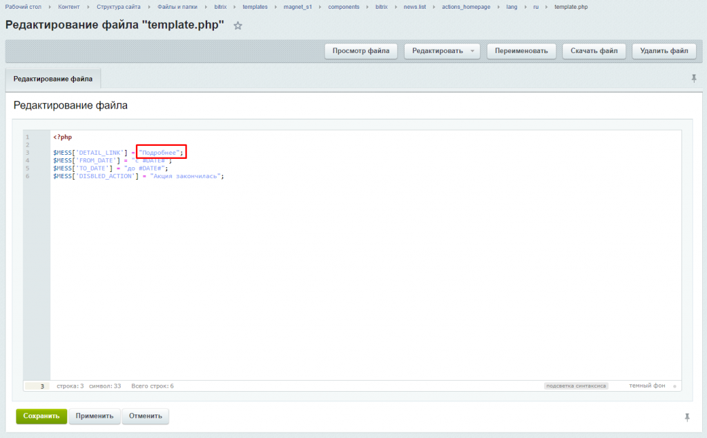Click the <?php line in editor
Image resolution: width=707 pixels, height=438 pixels.
[63, 137]
